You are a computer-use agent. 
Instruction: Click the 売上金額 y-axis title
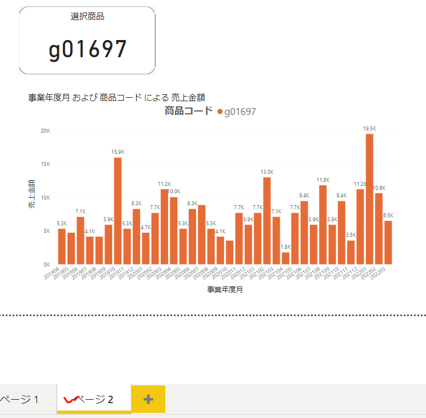(32, 193)
